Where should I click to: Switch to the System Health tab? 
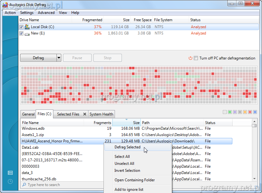tap(101, 114)
